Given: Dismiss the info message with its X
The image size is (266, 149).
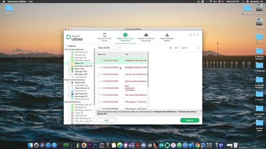Looking at the screenshot, I should pos(200,111).
